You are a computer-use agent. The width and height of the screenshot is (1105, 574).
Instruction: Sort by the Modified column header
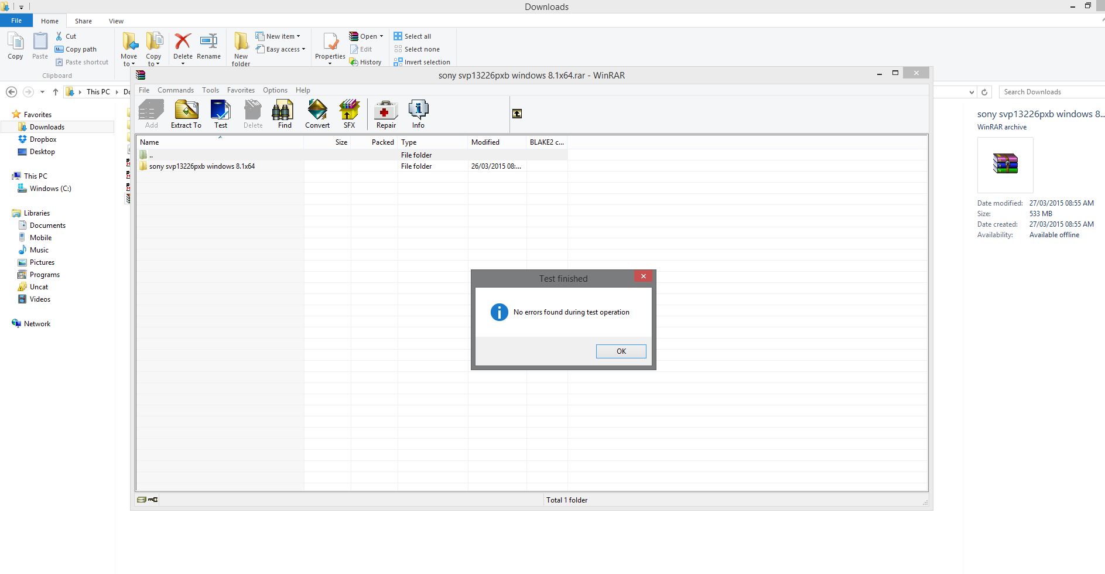click(497, 142)
